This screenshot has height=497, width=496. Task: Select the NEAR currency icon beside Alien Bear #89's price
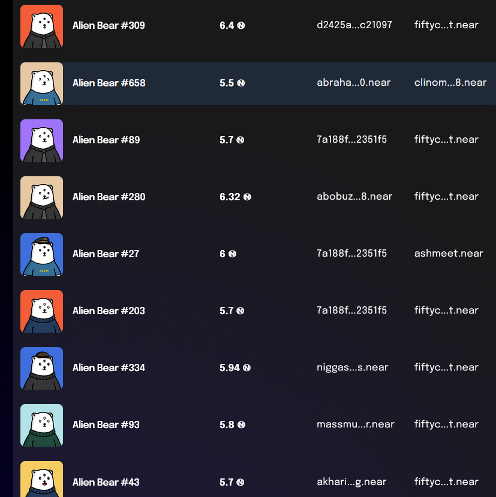[241, 140]
